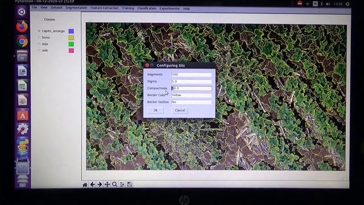Viewport: 364px width, 205px height.
Task: Open LibreOffice Impress from the dock
Action: 22,100
